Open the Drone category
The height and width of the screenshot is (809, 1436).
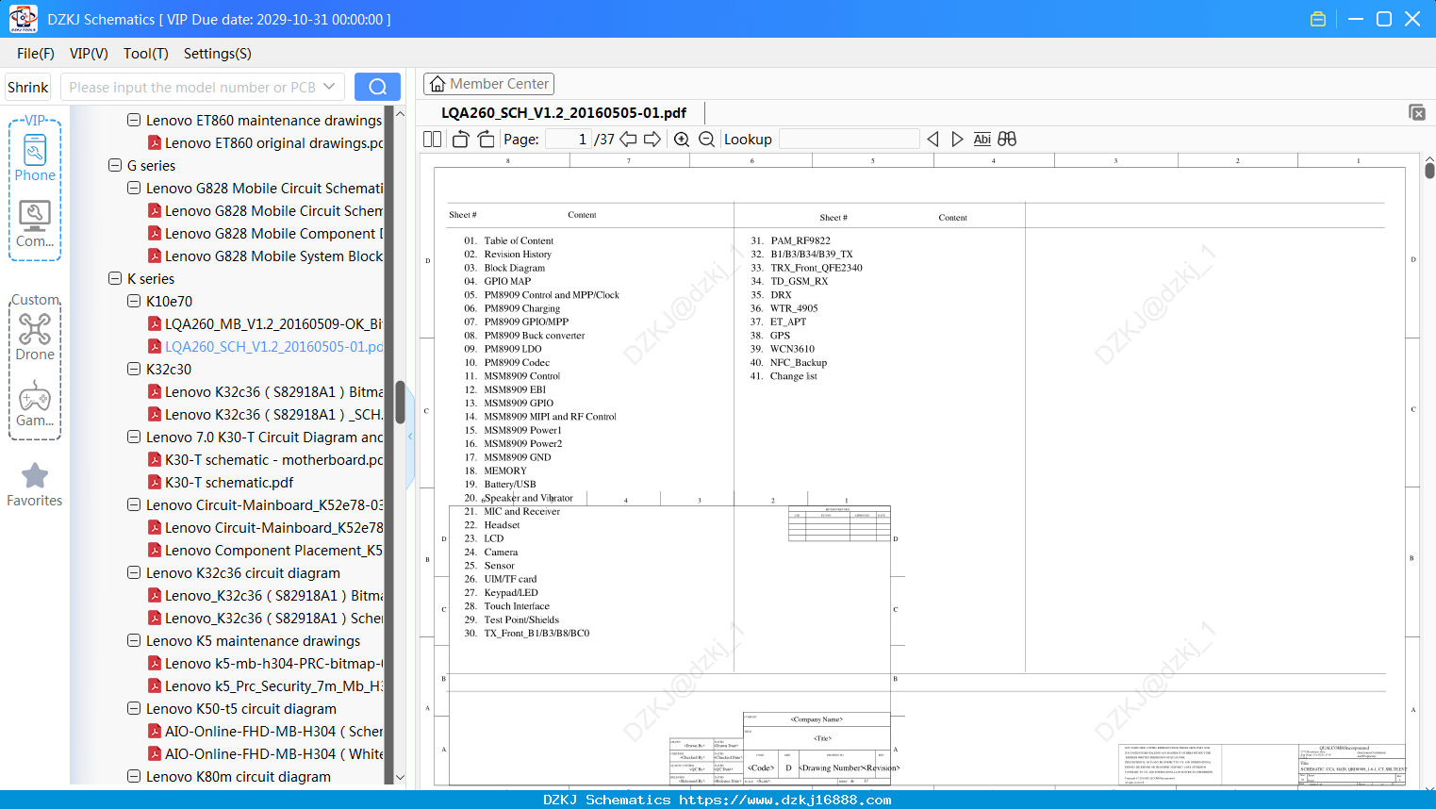point(35,337)
